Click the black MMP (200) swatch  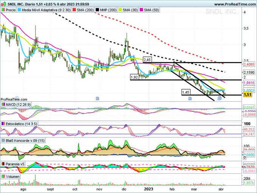pyautogui.click(x=97, y=10)
